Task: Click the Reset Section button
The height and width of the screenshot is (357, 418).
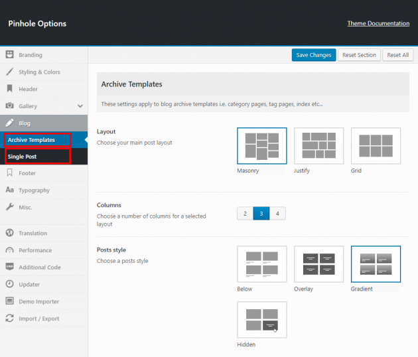Action: pos(359,55)
